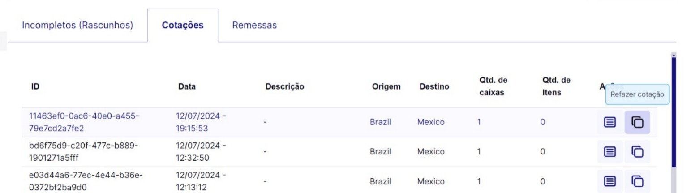Click duplicate icon for quote bd6f75d9

(637, 151)
